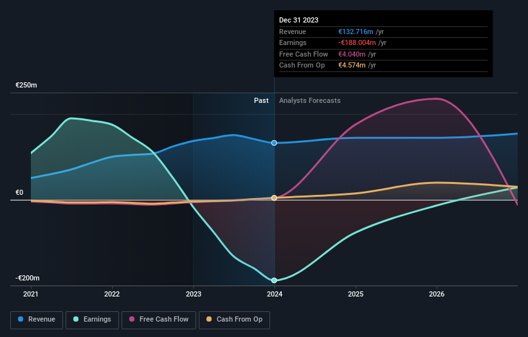528x337 pixels.
Task: Click the €4.574m cash from op value
Action: click(352, 66)
